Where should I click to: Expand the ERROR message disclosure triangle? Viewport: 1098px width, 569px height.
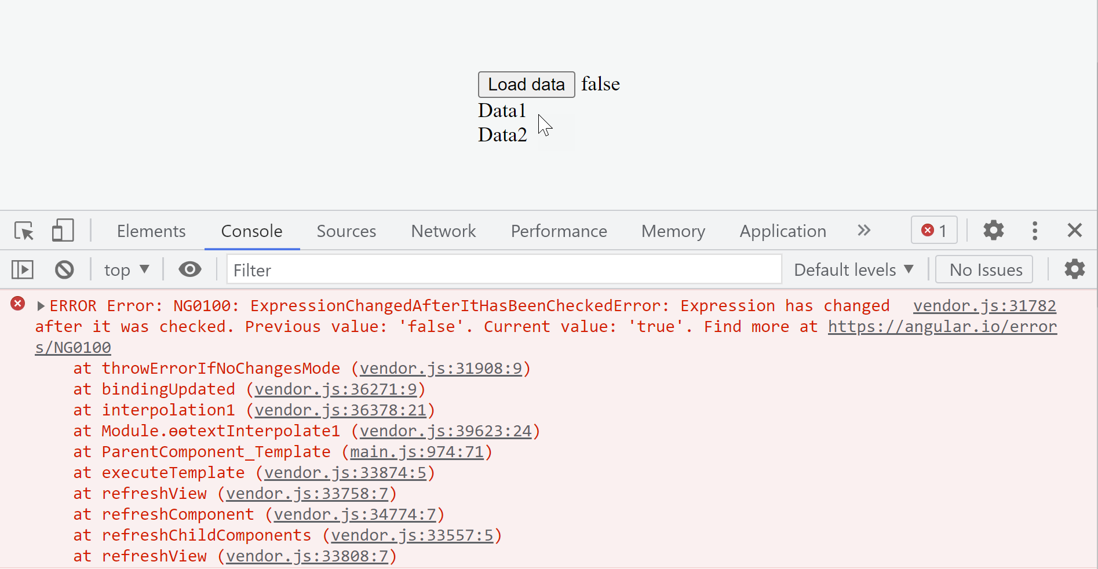click(x=41, y=306)
